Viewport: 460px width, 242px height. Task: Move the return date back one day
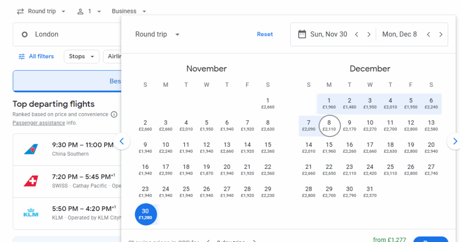pos(429,35)
